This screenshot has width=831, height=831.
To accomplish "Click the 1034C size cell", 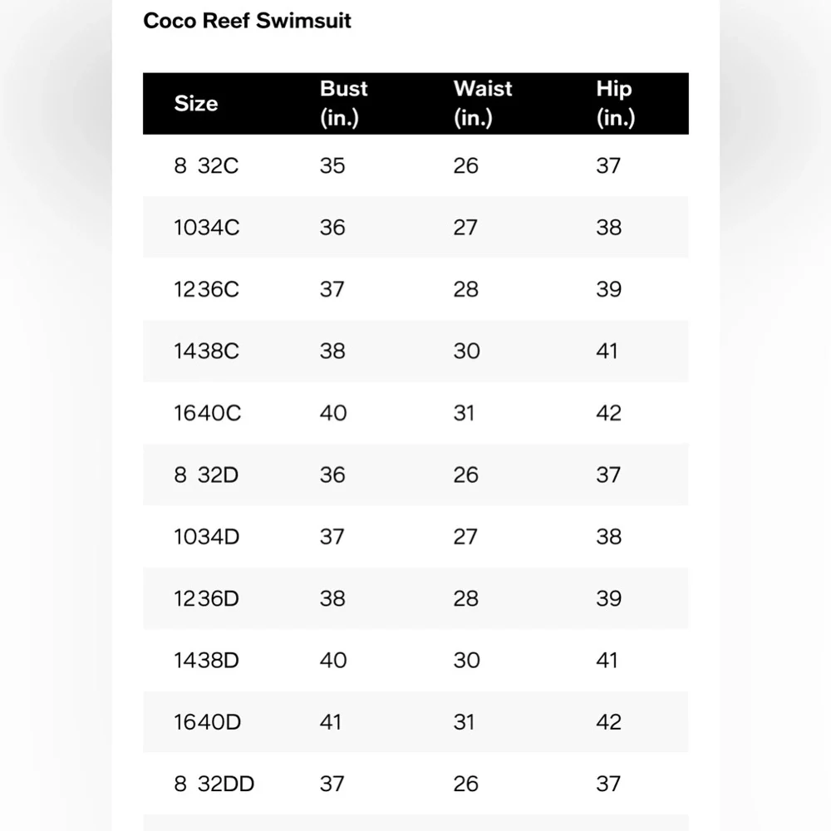I will pyautogui.click(x=207, y=228).
